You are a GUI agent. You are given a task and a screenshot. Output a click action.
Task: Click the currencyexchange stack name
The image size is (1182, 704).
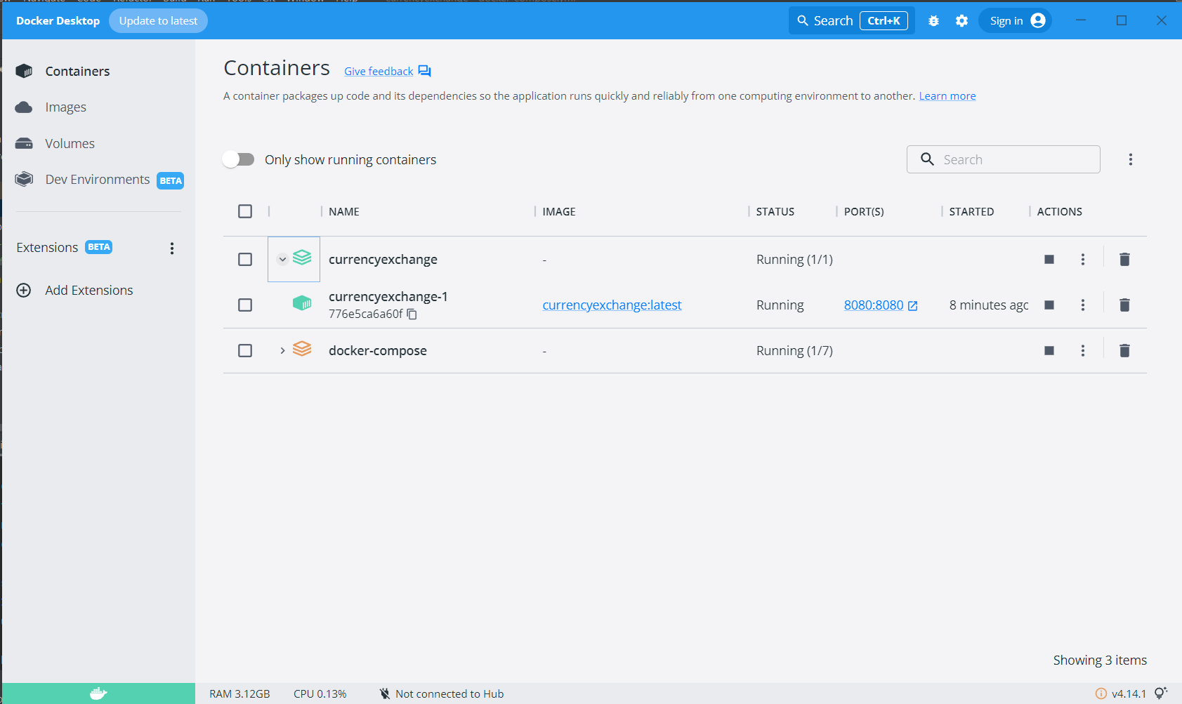[383, 259]
